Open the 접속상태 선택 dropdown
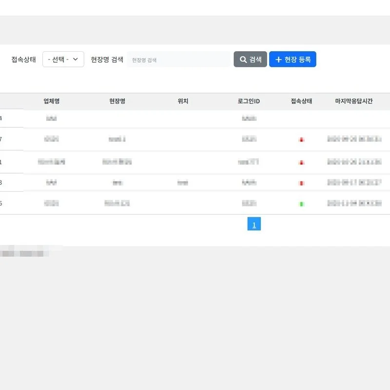Image resolution: width=390 pixels, height=390 pixels. [63, 59]
